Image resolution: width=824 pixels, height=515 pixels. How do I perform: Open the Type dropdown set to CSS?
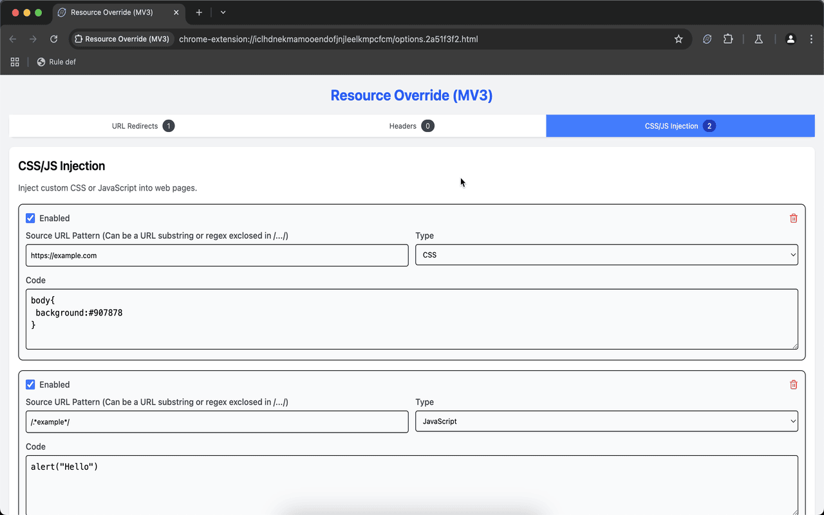coord(606,255)
